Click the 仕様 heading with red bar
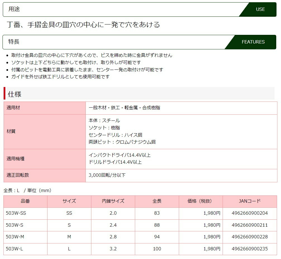The image size is (281, 259). [15, 94]
